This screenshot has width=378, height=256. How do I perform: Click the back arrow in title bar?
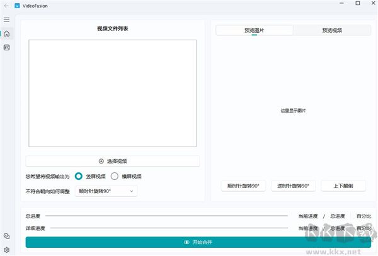pos(6,6)
